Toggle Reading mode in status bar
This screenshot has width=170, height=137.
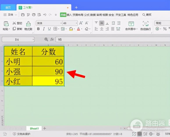coord(151,134)
